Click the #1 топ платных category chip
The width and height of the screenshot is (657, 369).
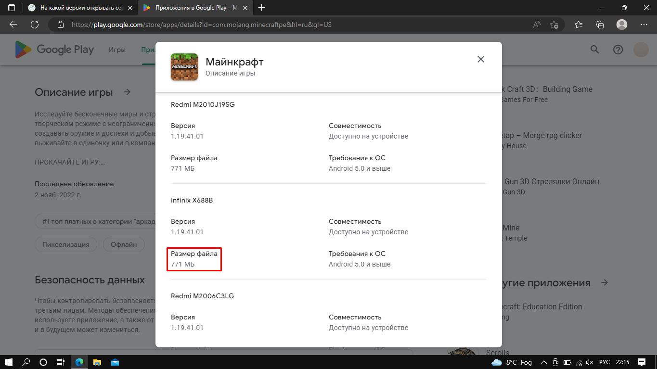95,221
